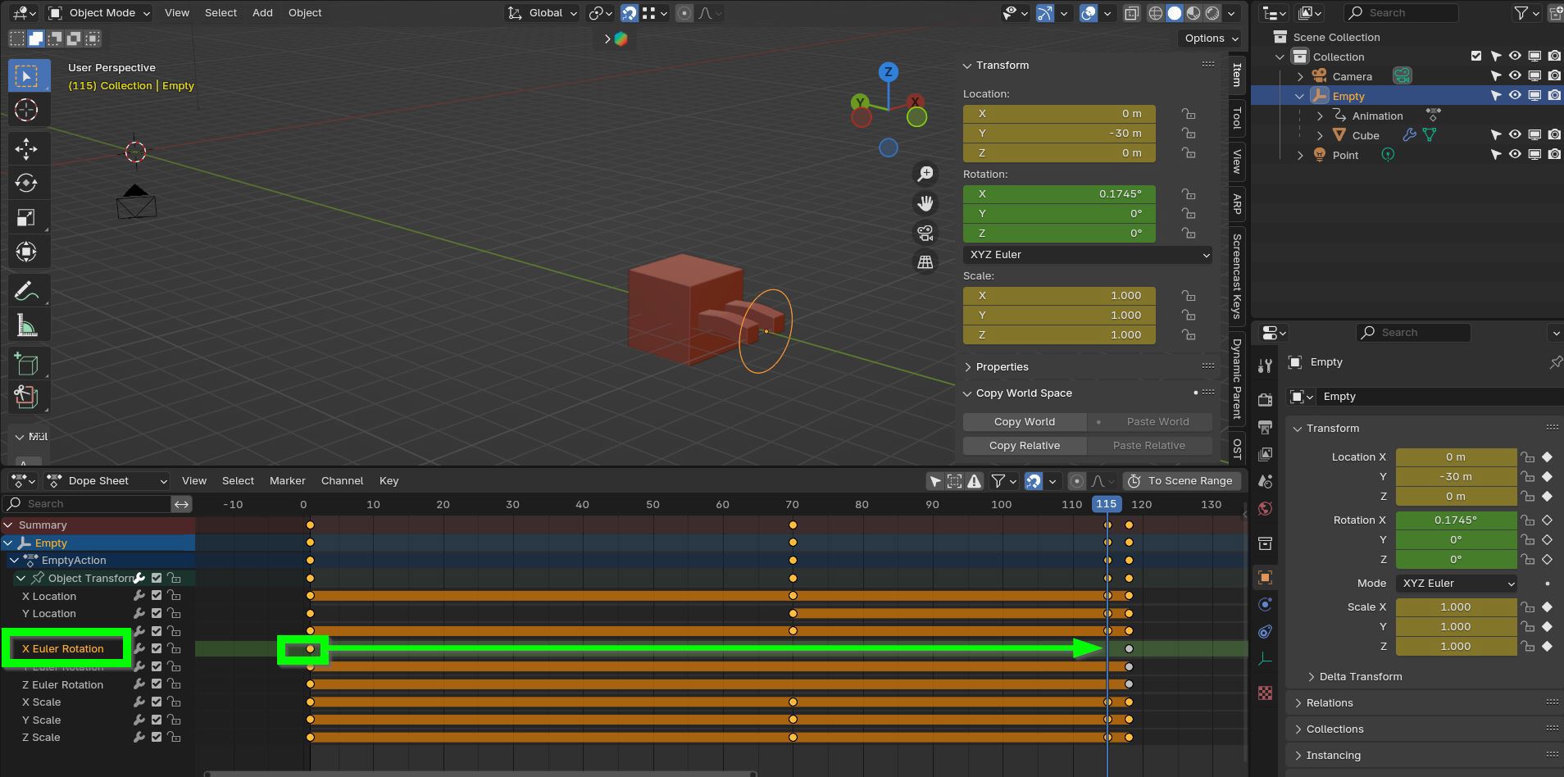This screenshot has height=777, width=1564.
Task: Toggle X-ray display in viewport header
Action: [1131, 13]
